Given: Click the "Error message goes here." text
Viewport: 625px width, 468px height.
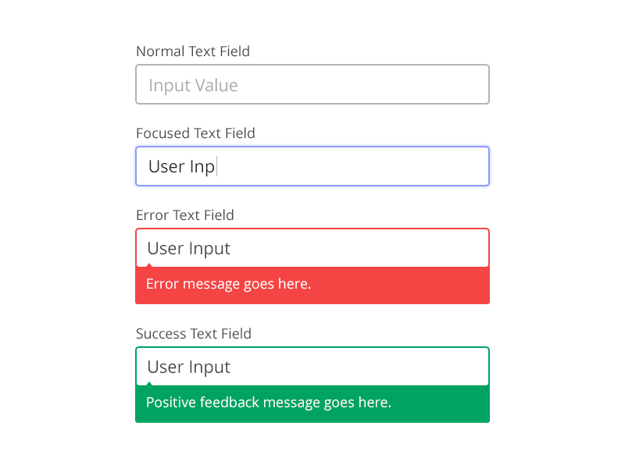Looking at the screenshot, I should 228,284.
